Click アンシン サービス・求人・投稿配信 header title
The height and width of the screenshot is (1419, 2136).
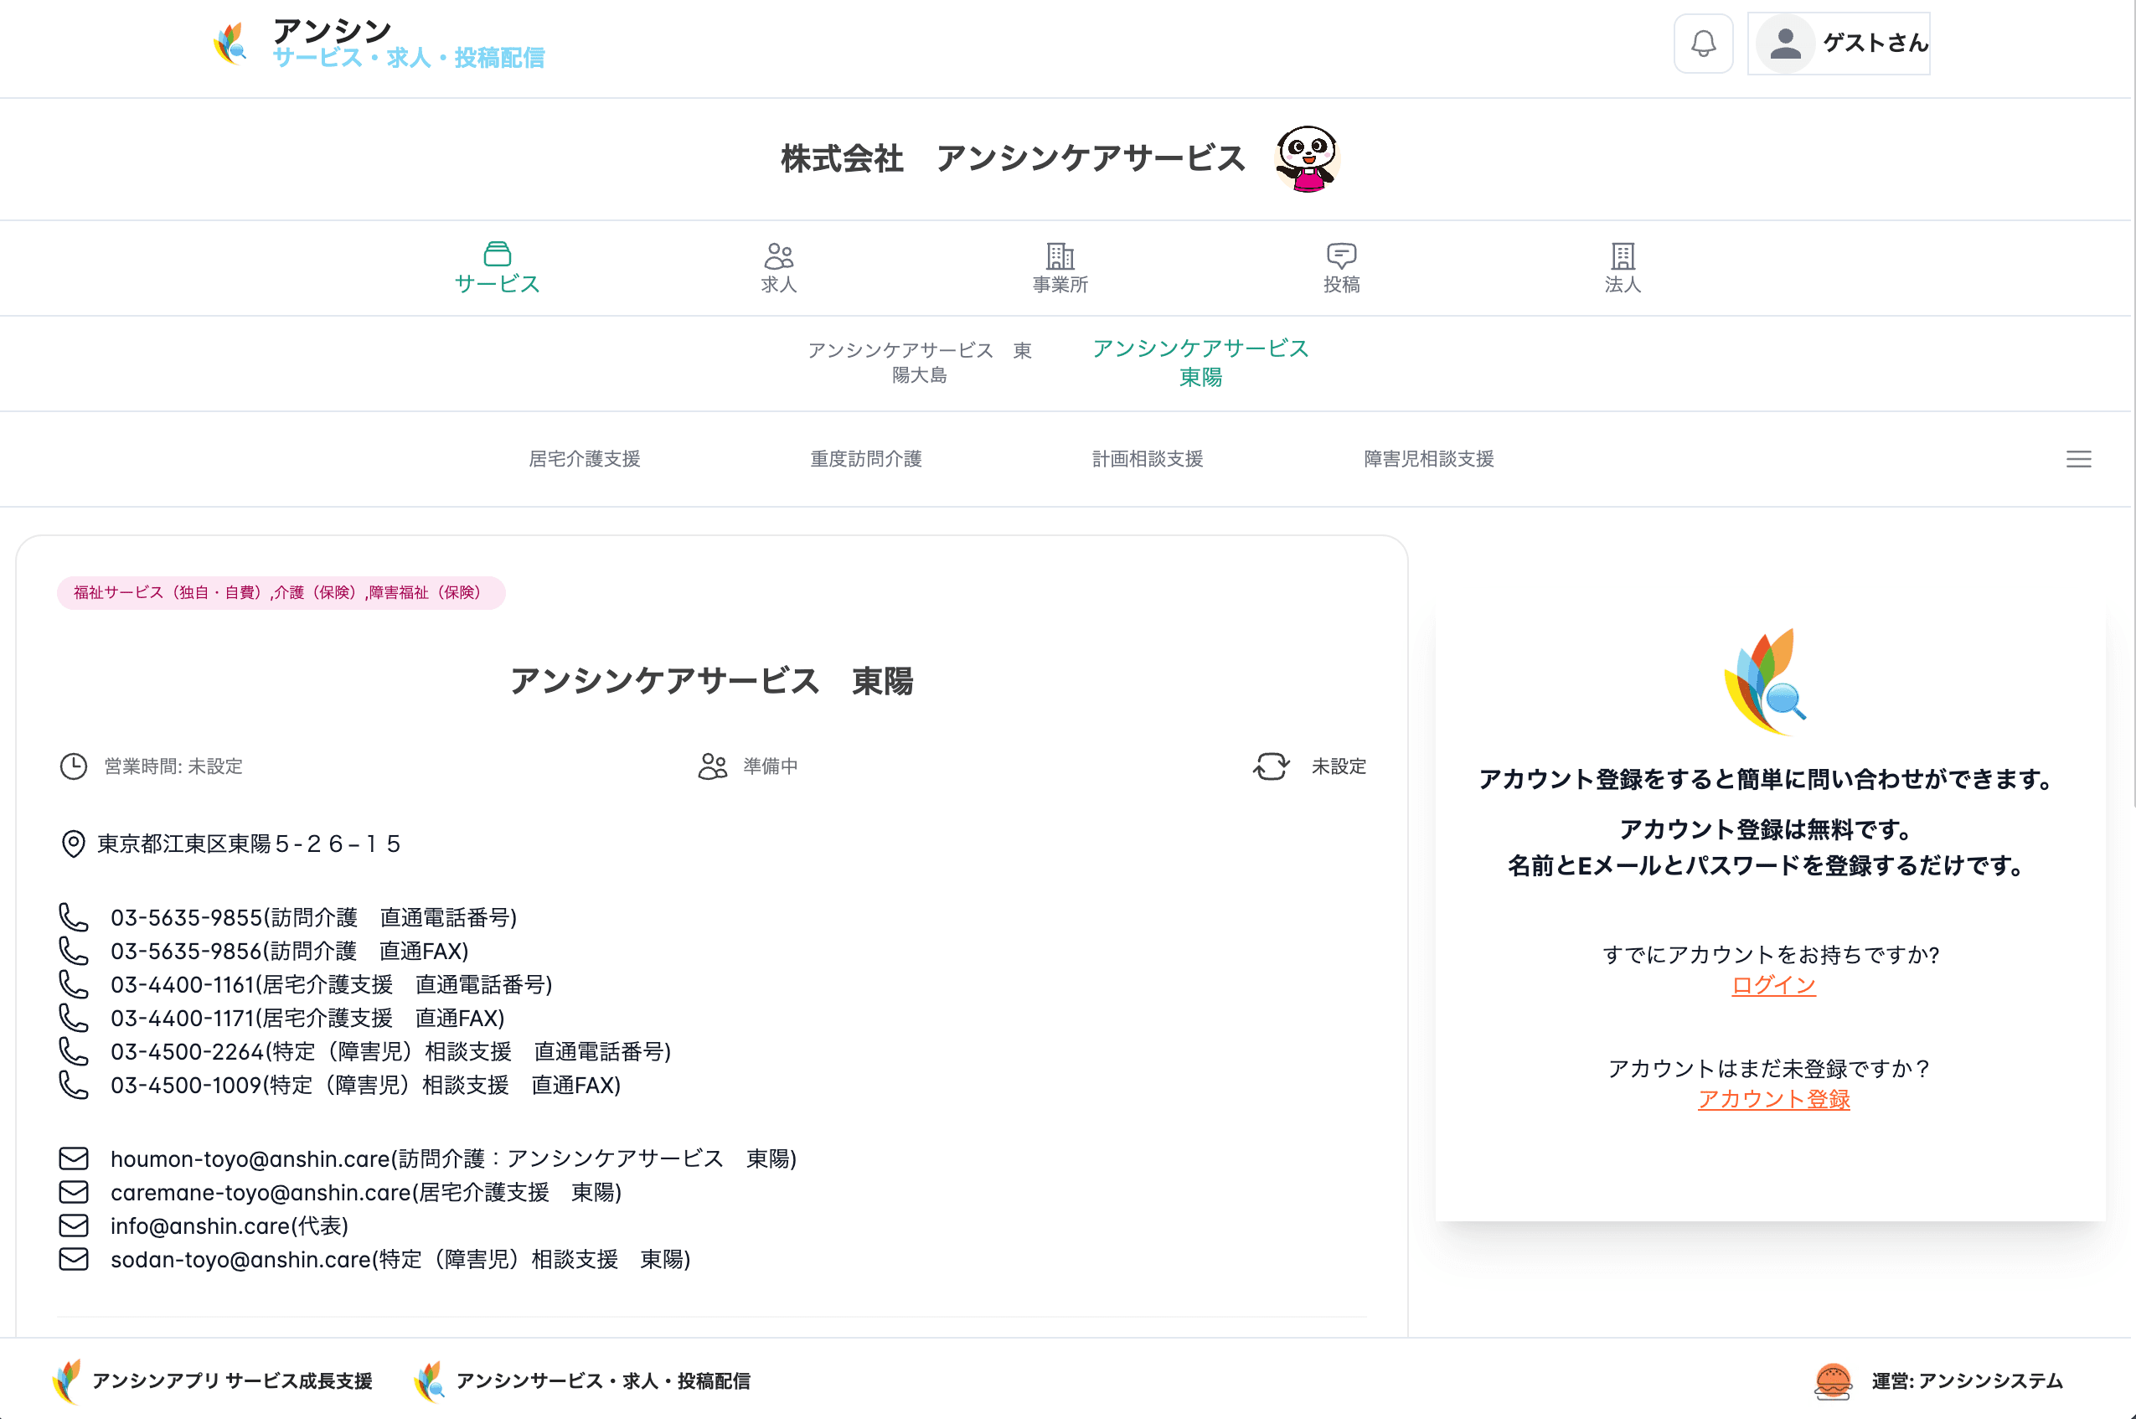click(x=408, y=43)
